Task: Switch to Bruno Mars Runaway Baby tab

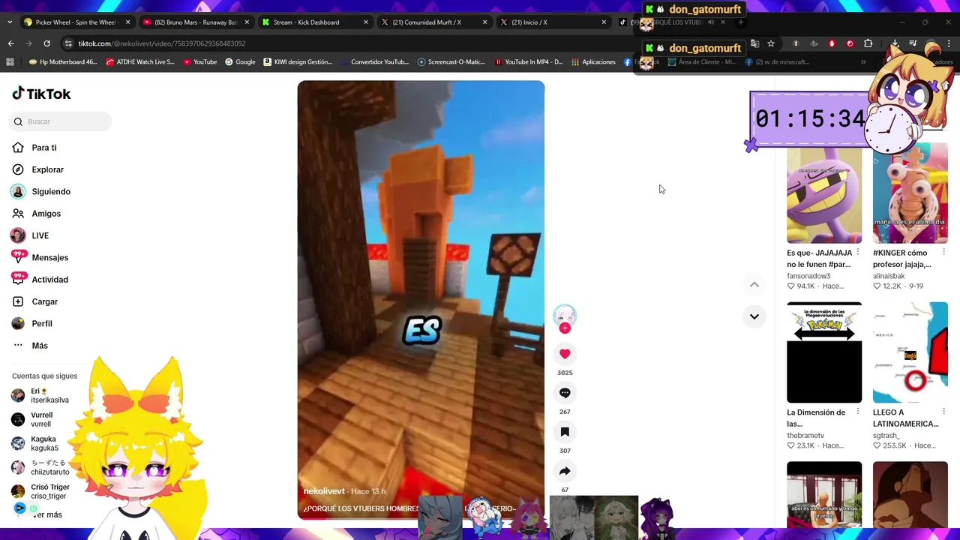Action: 196,22
